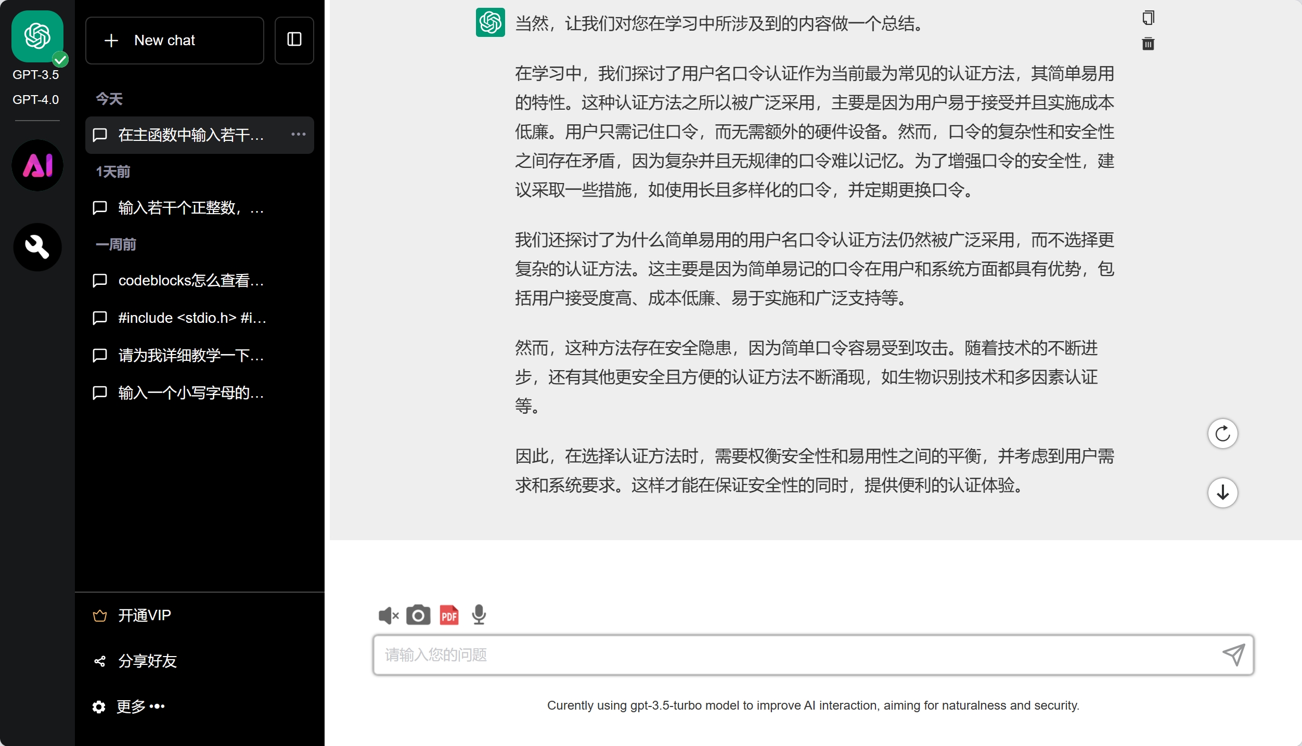Expand the 更多 more settings menu

140,706
